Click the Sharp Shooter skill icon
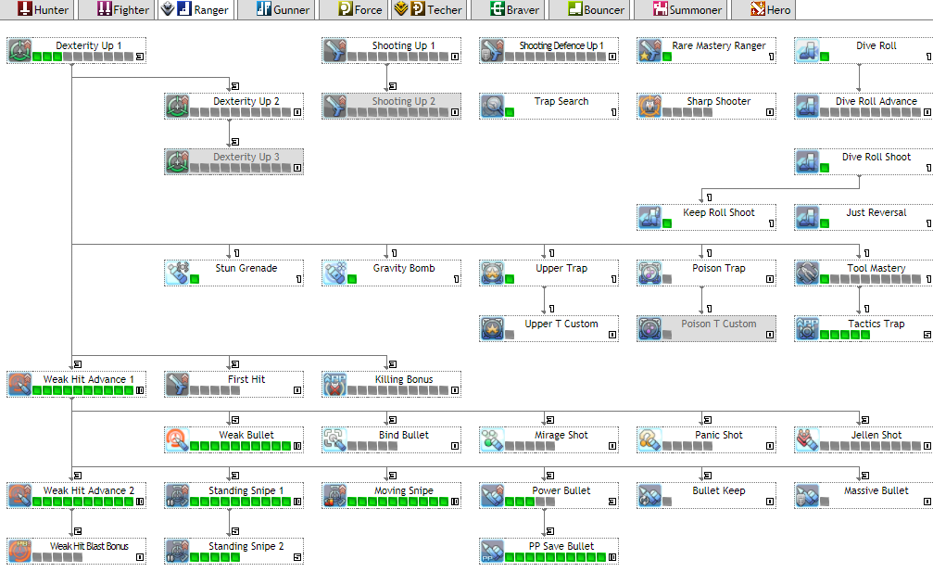The image size is (933, 572). (x=650, y=106)
